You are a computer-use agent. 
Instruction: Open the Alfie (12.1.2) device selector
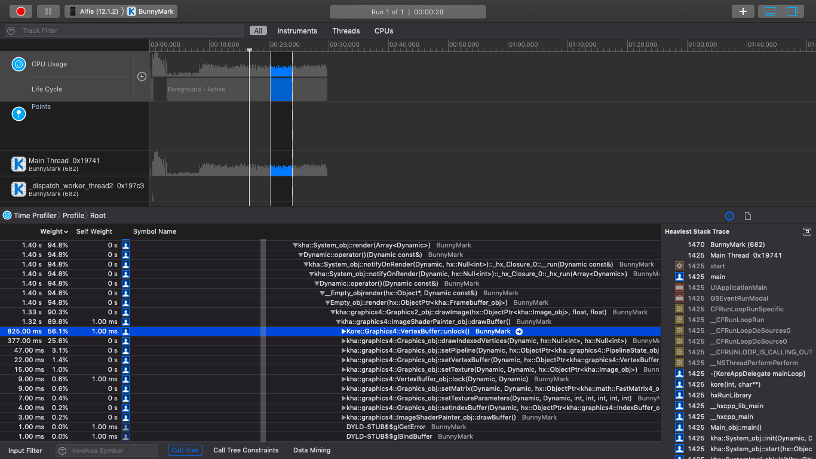tap(93, 11)
